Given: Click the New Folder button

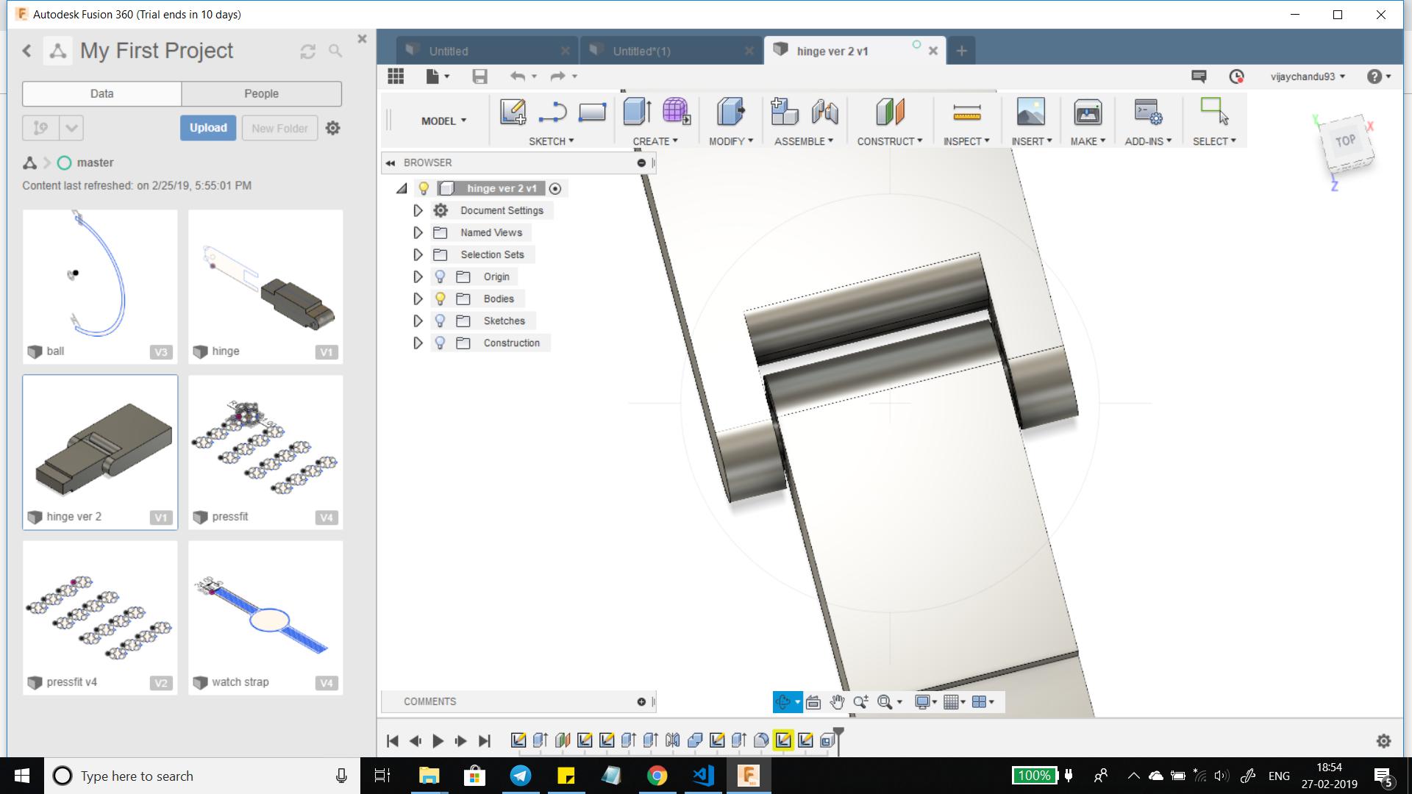Looking at the screenshot, I should point(279,128).
